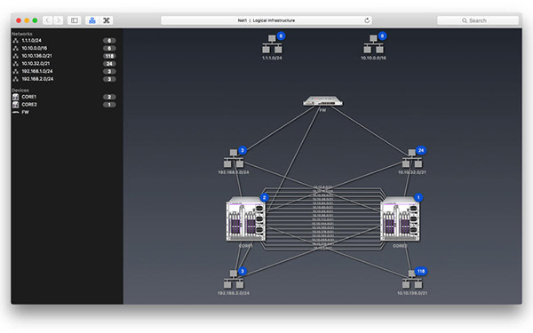Viewport: 533px width, 333px height.
Task: Click the Networks section header
Action: [22, 34]
